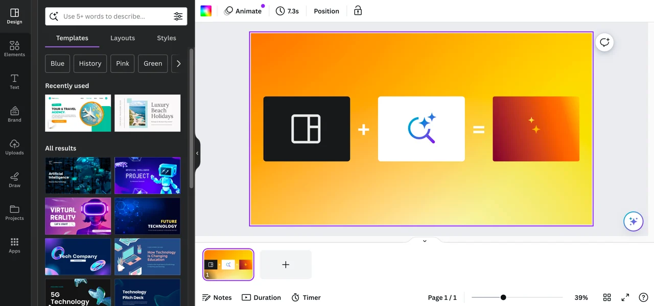The image size is (654, 306).
Task: Toggle the lock on the page
Action: pos(358,11)
